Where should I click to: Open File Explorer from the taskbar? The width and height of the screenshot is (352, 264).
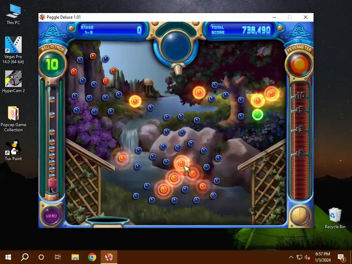[75, 257]
